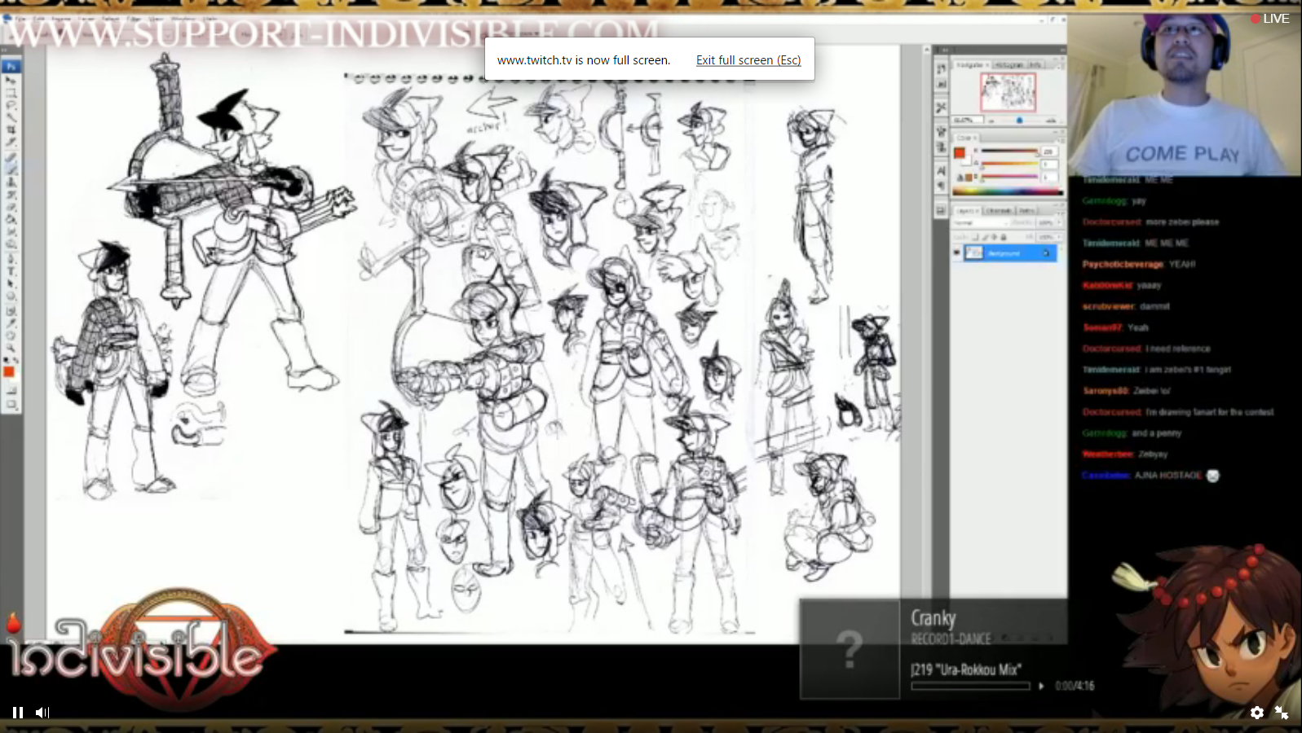Click the Navigator preview thumbnail
1302x733 pixels.
(1008, 92)
